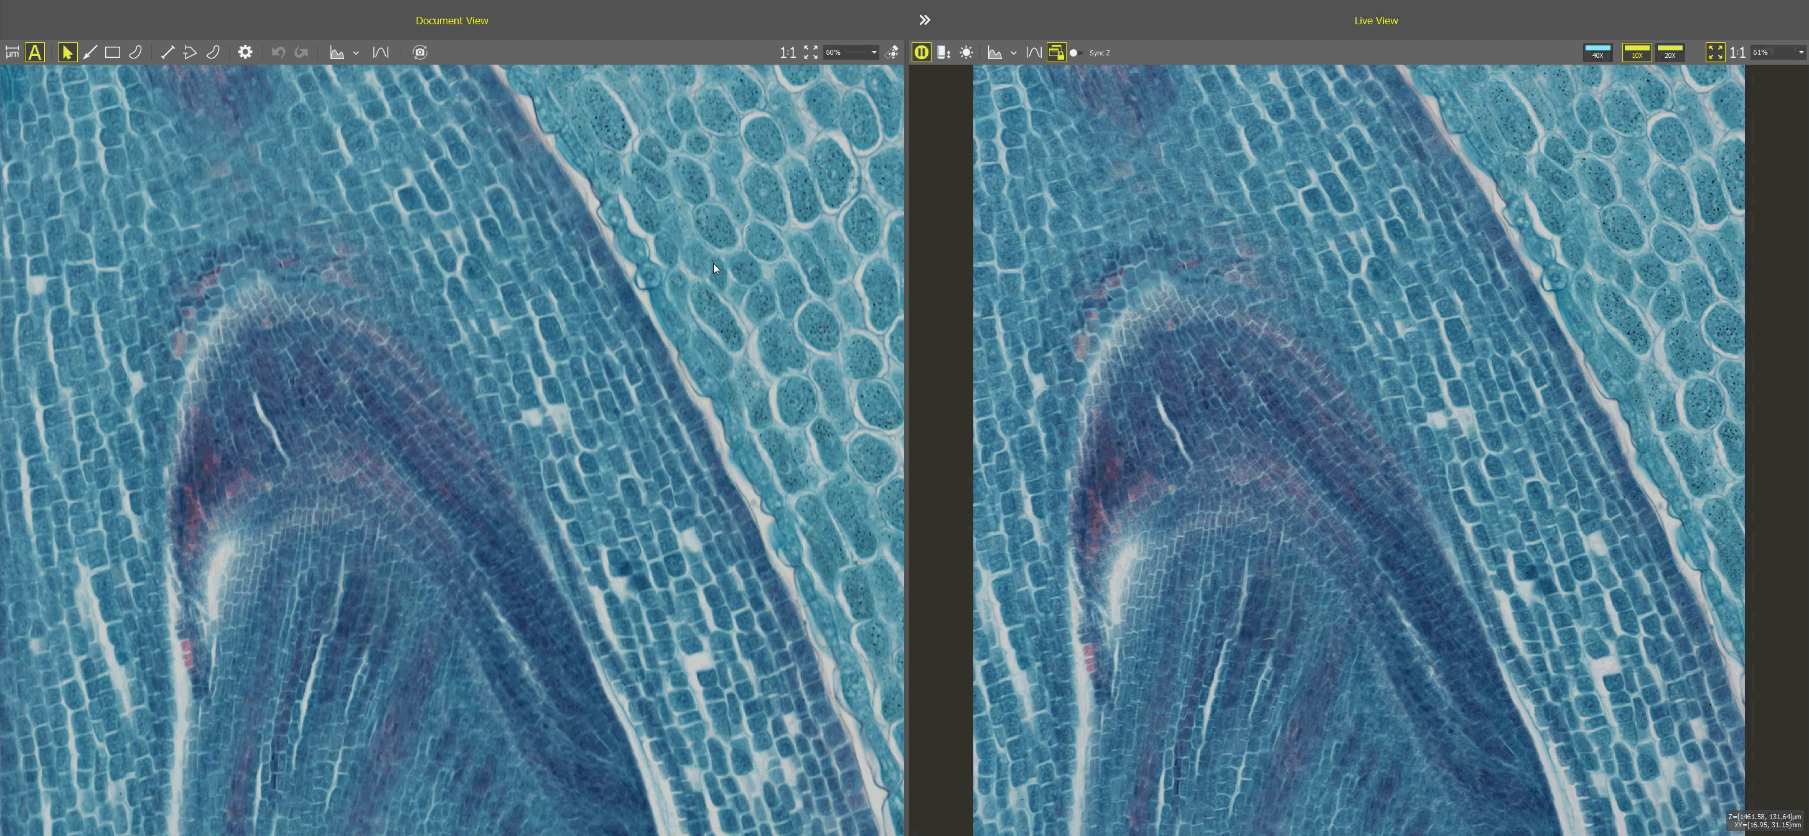
Task: Open the 60% zoom dropdown in Document View
Action: point(874,53)
